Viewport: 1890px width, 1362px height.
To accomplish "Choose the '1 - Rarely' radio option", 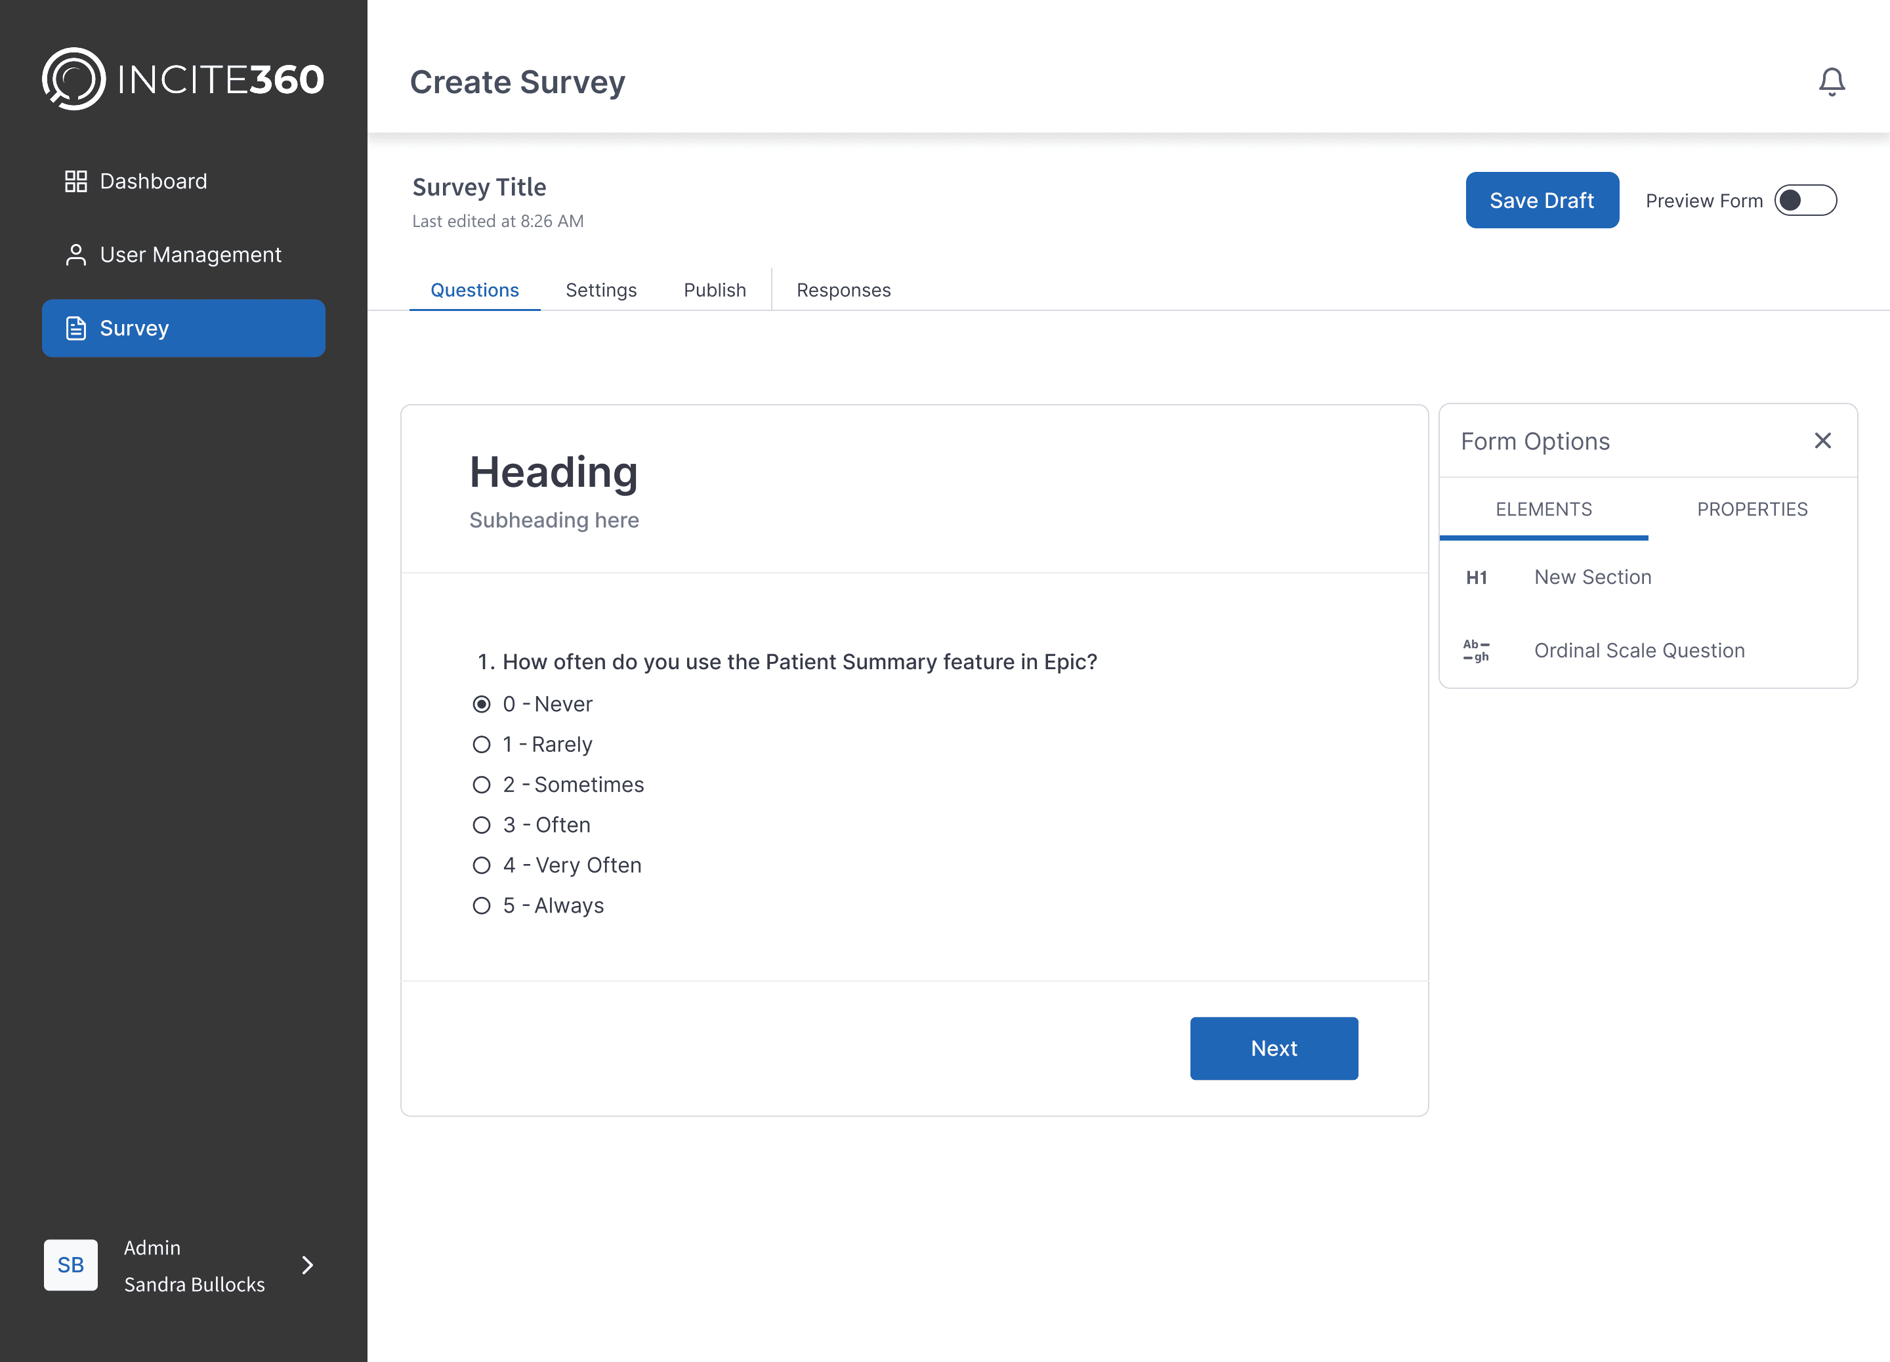I will coord(482,745).
